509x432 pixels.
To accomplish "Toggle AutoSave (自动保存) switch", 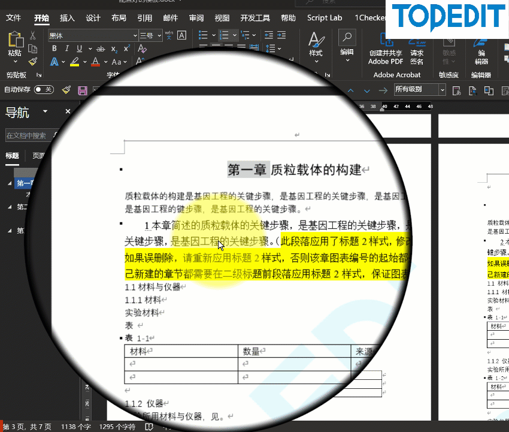I will point(44,89).
